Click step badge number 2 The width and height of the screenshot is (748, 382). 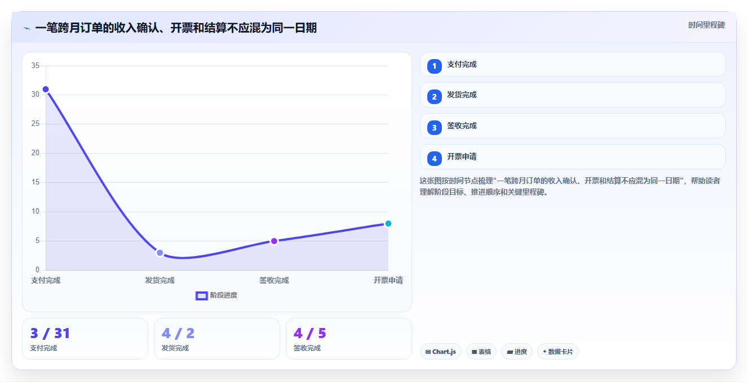(x=435, y=97)
